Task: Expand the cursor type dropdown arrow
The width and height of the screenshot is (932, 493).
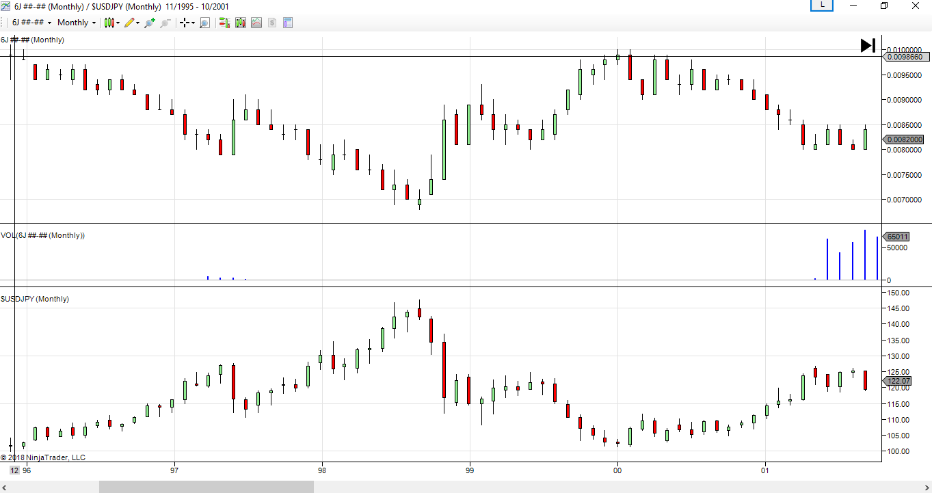Action: click(193, 23)
